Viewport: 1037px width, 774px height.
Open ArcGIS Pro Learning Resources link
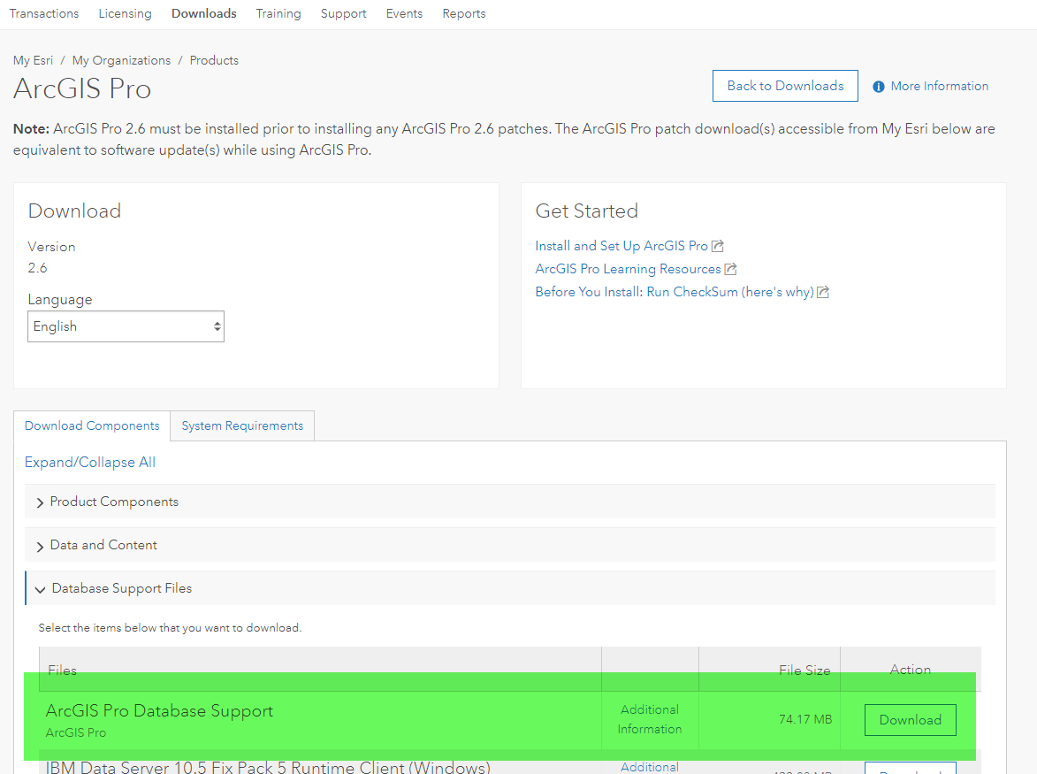[x=628, y=269]
